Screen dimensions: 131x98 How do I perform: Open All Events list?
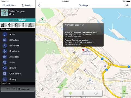click(9, 5)
